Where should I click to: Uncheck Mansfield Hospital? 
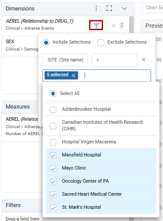click(x=53, y=155)
